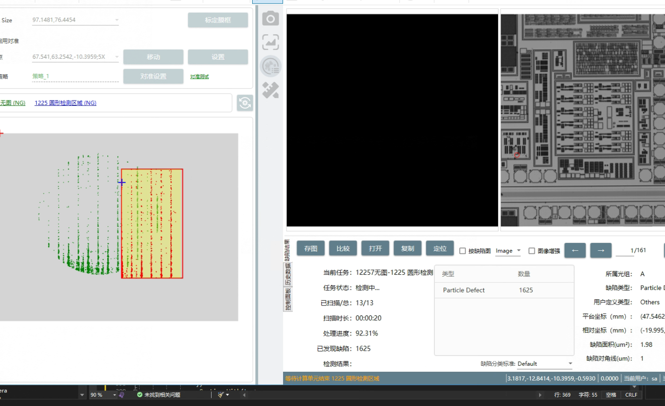665x406 pixels.
Task: Click the 标定膜框 button
Action: click(218, 20)
